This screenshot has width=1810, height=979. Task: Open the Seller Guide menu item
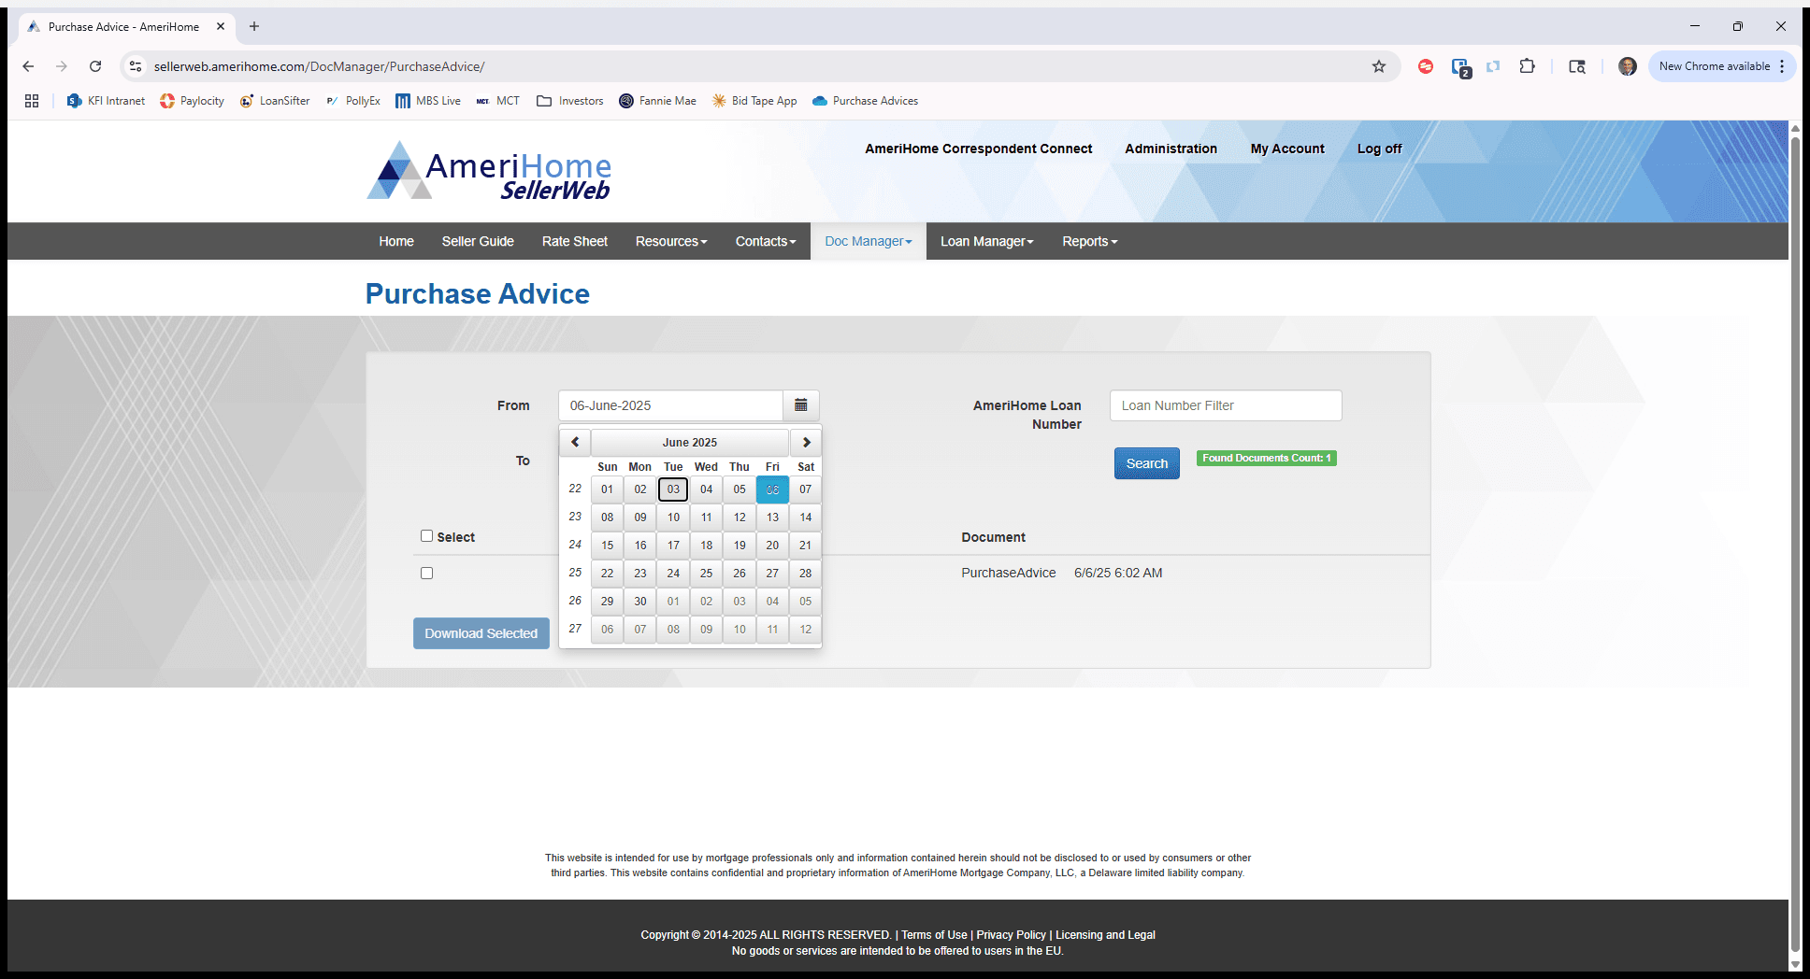(478, 241)
